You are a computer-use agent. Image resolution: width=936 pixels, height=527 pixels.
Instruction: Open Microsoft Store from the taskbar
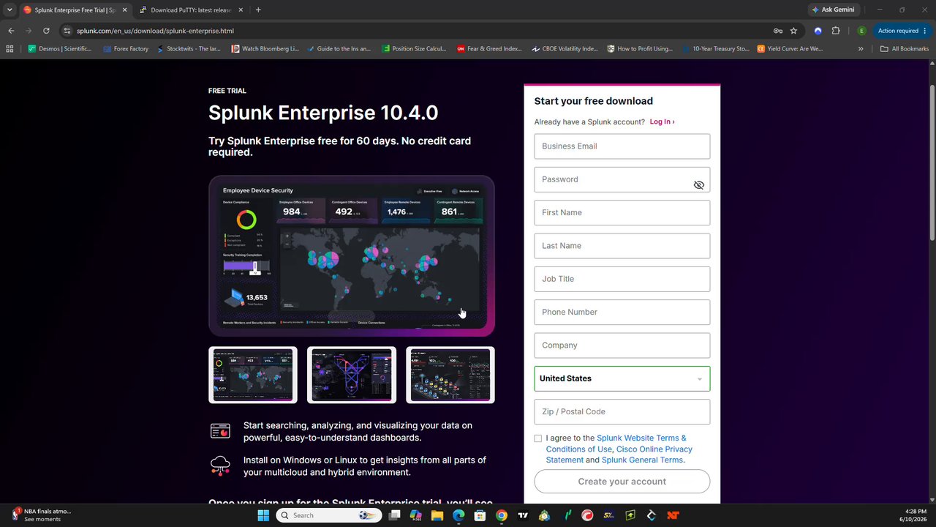[x=480, y=515]
